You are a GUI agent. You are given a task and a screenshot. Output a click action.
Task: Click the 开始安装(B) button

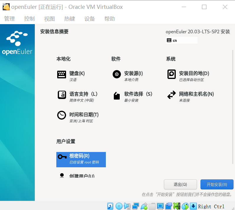[x=217, y=184]
